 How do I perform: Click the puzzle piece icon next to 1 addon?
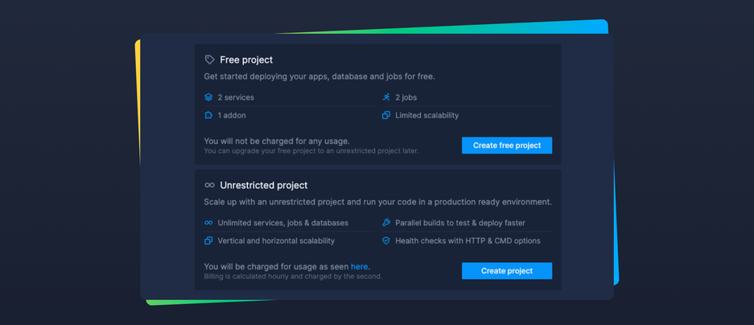click(208, 115)
